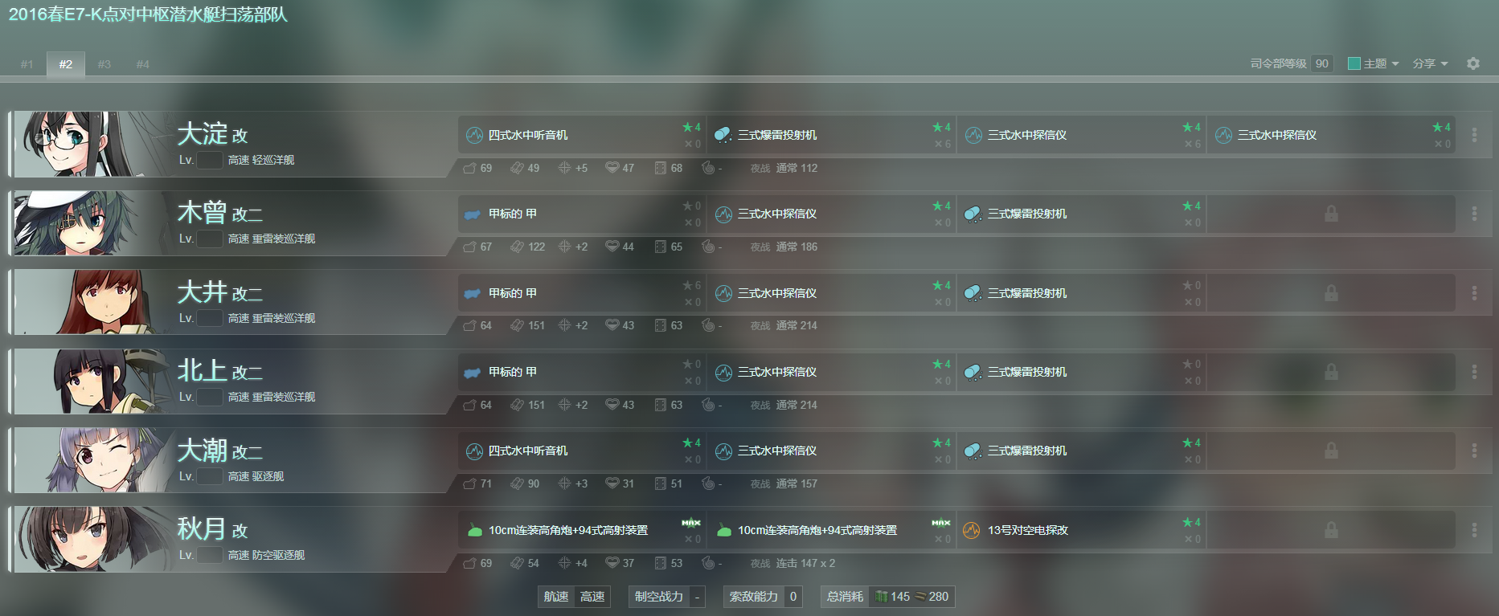Open the three-dot menu for 秋月 改
The width and height of the screenshot is (1499, 616).
point(1474,530)
